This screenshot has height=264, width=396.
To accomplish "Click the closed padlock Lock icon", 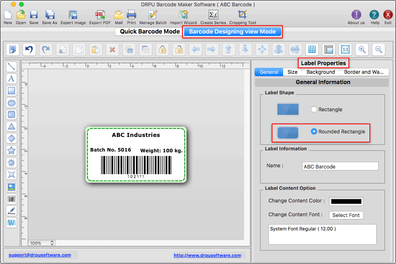I will point(162,49).
